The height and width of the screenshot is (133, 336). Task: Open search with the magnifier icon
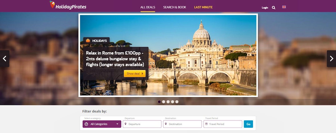274,7
